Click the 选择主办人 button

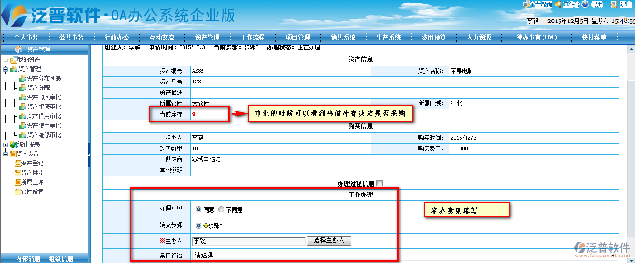pyautogui.click(x=329, y=240)
